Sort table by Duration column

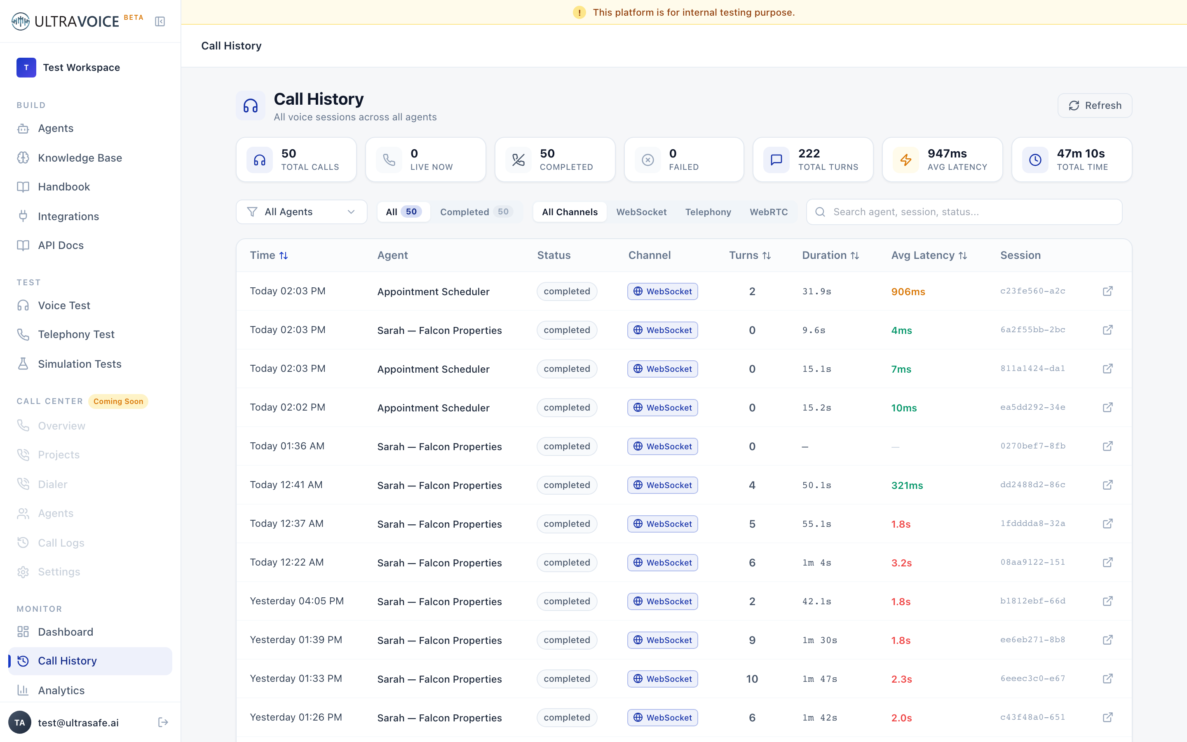pyautogui.click(x=830, y=255)
